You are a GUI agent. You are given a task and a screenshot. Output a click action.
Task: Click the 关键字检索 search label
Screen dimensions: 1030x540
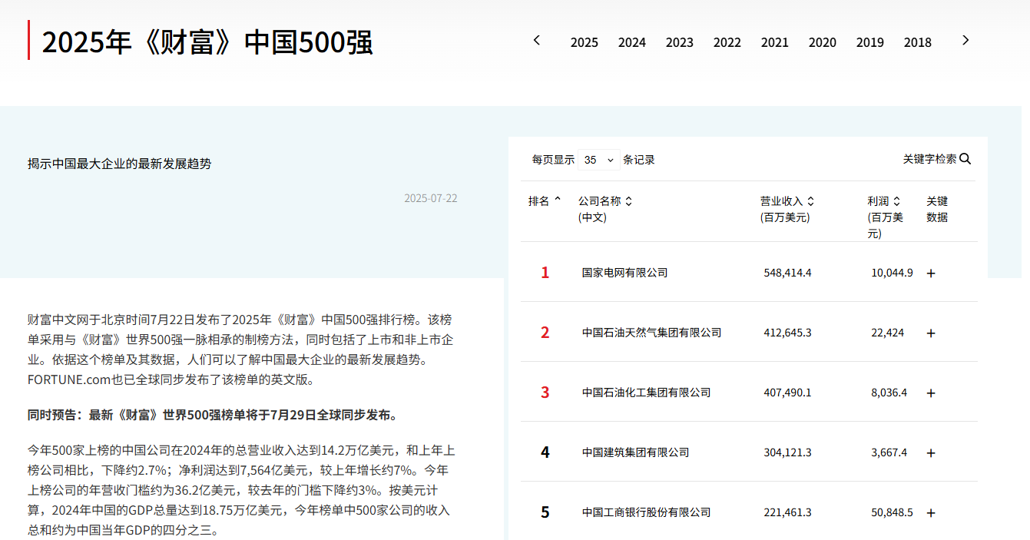(x=929, y=159)
